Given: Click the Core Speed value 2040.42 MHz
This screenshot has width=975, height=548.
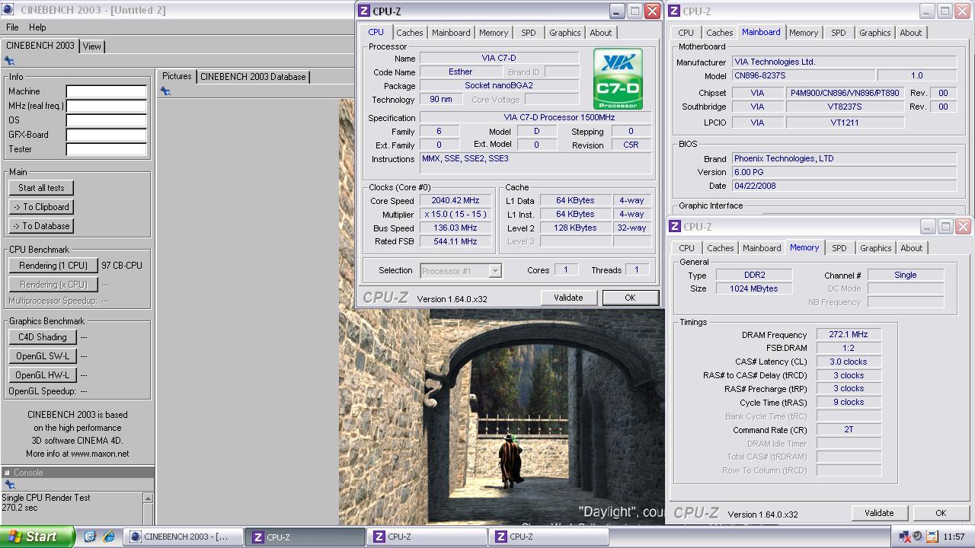Looking at the screenshot, I should pyautogui.click(x=457, y=201).
